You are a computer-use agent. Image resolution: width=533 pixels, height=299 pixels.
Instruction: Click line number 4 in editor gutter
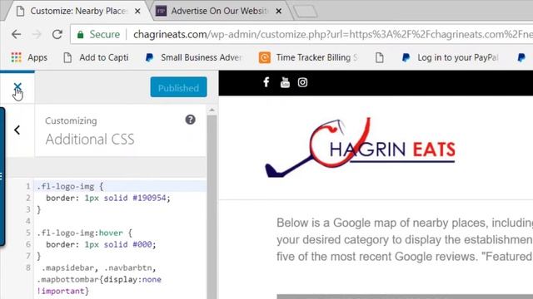(27, 221)
